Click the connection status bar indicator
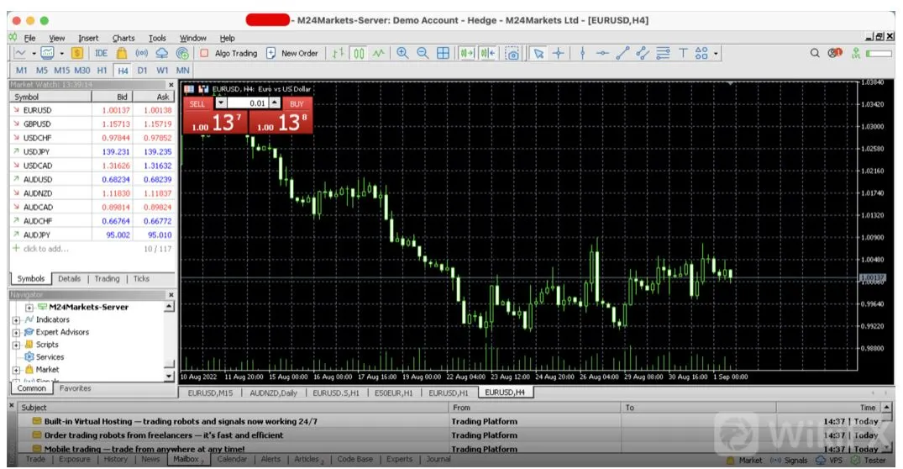The image size is (903, 469). [x=879, y=53]
